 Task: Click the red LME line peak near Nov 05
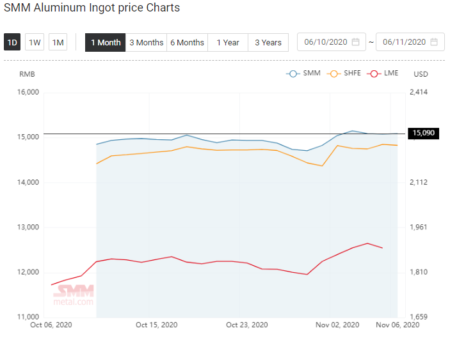[x=367, y=243]
